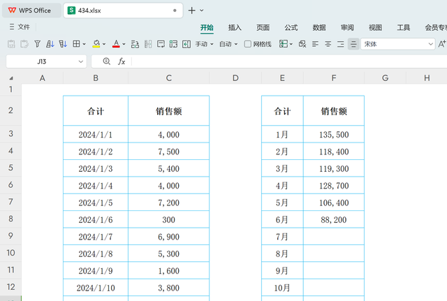
Task: Sort ascending with the A-down arrow icon
Action: (50, 44)
